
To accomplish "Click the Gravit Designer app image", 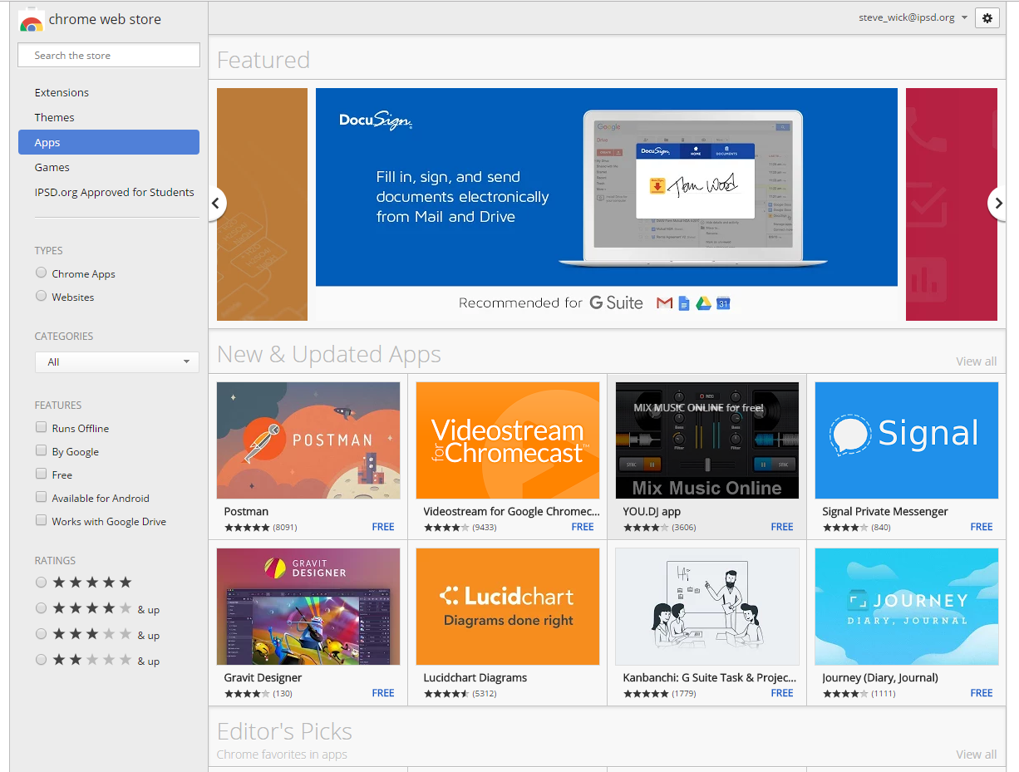I will (x=308, y=607).
